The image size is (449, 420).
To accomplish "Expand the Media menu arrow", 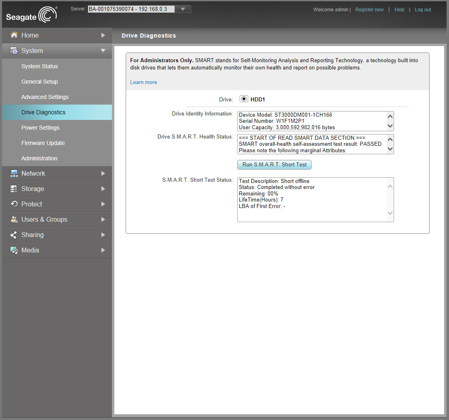I will [103, 250].
